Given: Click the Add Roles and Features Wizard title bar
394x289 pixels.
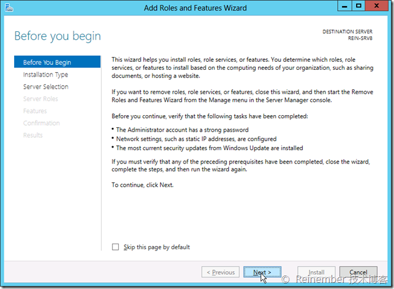Looking at the screenshot, I should point(195,8).
